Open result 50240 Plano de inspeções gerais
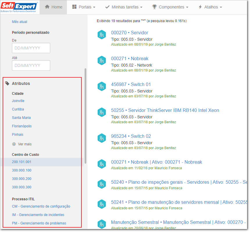This screenshot has height=232, width=250. pos(179,182)
